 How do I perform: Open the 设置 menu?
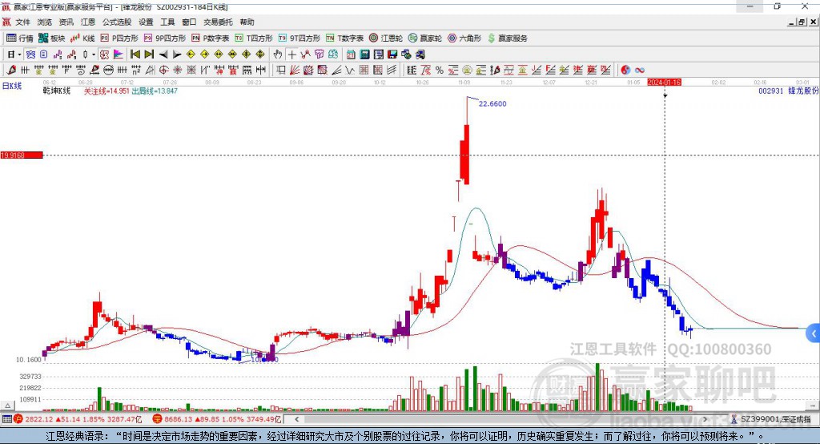[146, 22]
